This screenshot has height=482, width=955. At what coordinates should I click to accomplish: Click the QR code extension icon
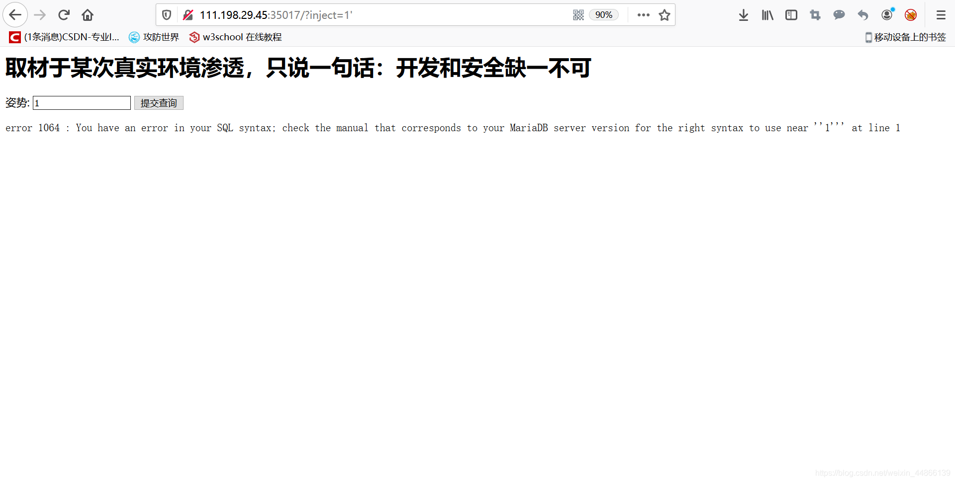click(x=578, y=15)
